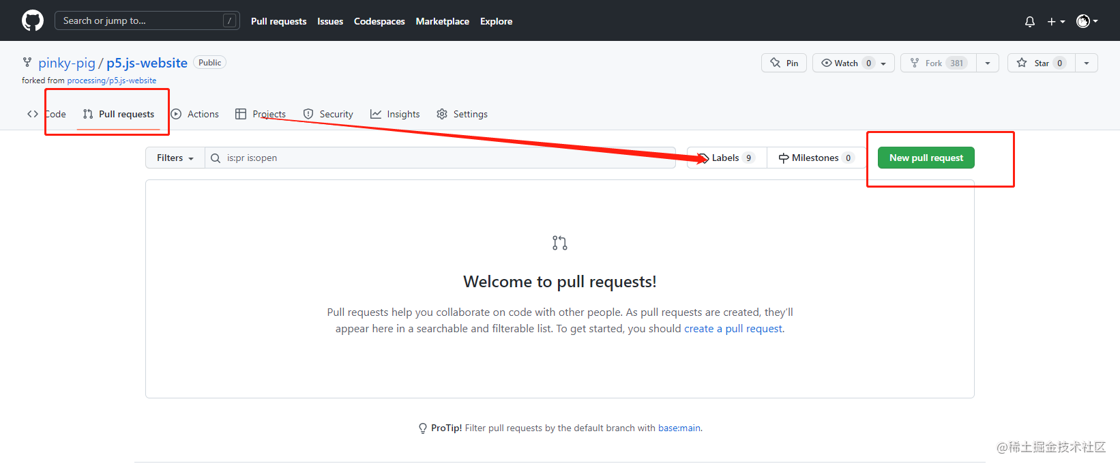Click the New pull request button
The image size is (1120, 468).
[926, 158]
